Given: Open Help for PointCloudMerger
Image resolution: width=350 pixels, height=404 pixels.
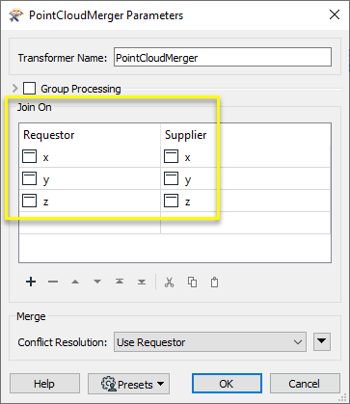Looking at the screenshot, I should (x=44, y=384).
